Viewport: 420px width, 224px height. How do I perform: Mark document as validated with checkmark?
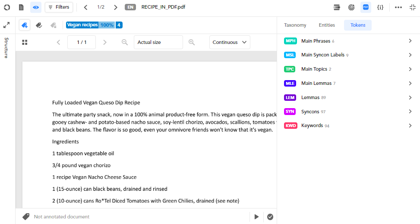[270, 217]
